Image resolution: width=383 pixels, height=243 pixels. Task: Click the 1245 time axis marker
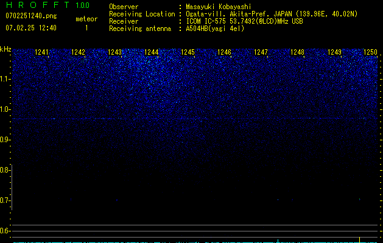click(188, 52)
